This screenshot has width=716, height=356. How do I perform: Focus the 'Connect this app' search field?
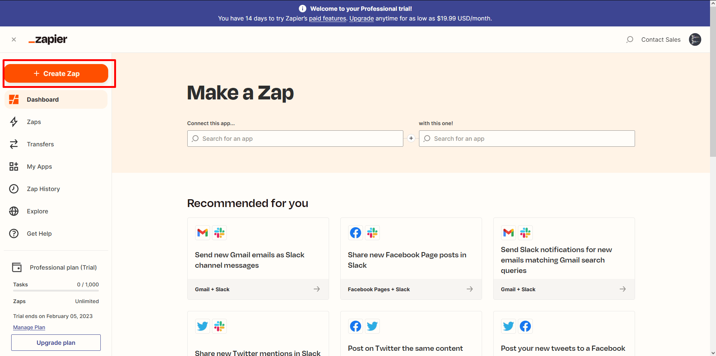[x=295, y=139]
